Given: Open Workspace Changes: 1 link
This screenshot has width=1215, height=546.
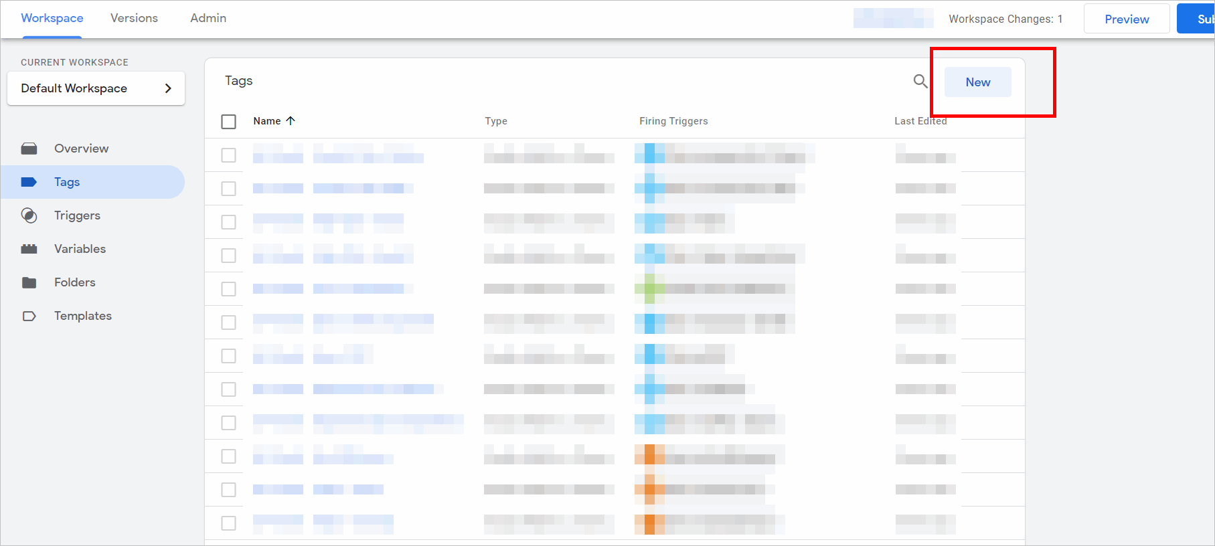Looking at the screenshot, I should point(1005,19).
